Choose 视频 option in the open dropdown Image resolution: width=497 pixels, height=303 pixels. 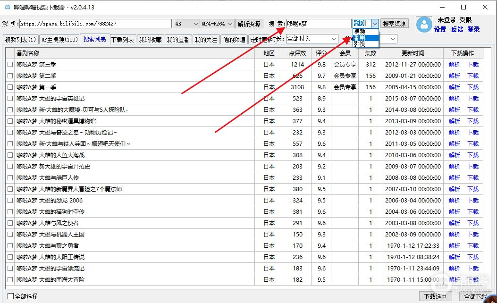[x=360, y=32]
